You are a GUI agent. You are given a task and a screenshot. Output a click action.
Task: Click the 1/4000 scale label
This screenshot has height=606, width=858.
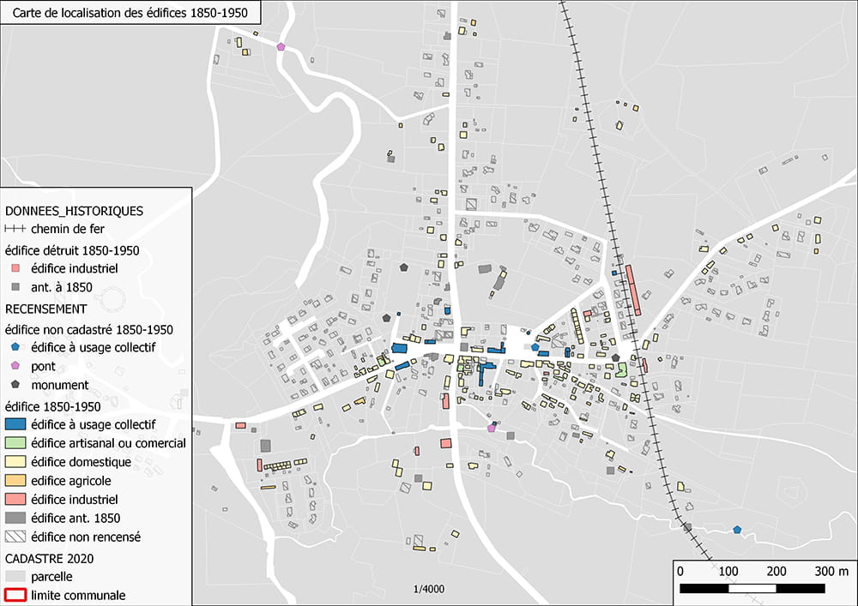[x=427, y=590]
